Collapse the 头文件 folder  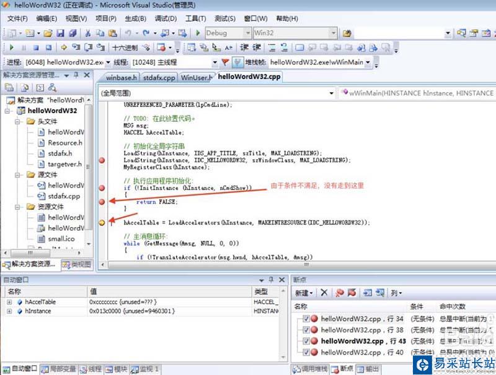(x=18, y=121)
